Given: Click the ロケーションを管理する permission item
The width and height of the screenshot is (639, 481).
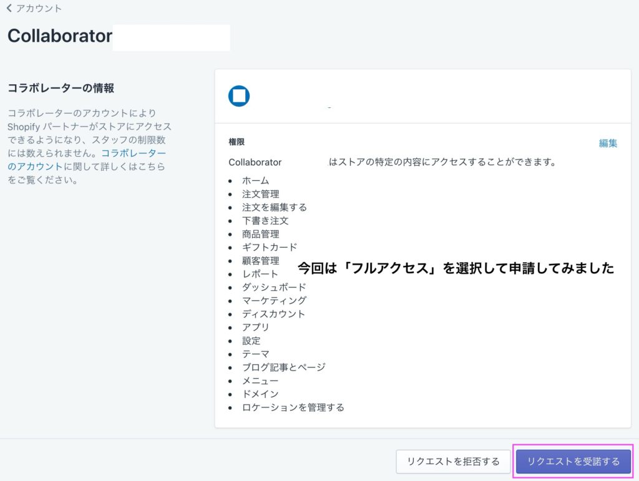Looking at the screenshot, I should tap(293, 407).
